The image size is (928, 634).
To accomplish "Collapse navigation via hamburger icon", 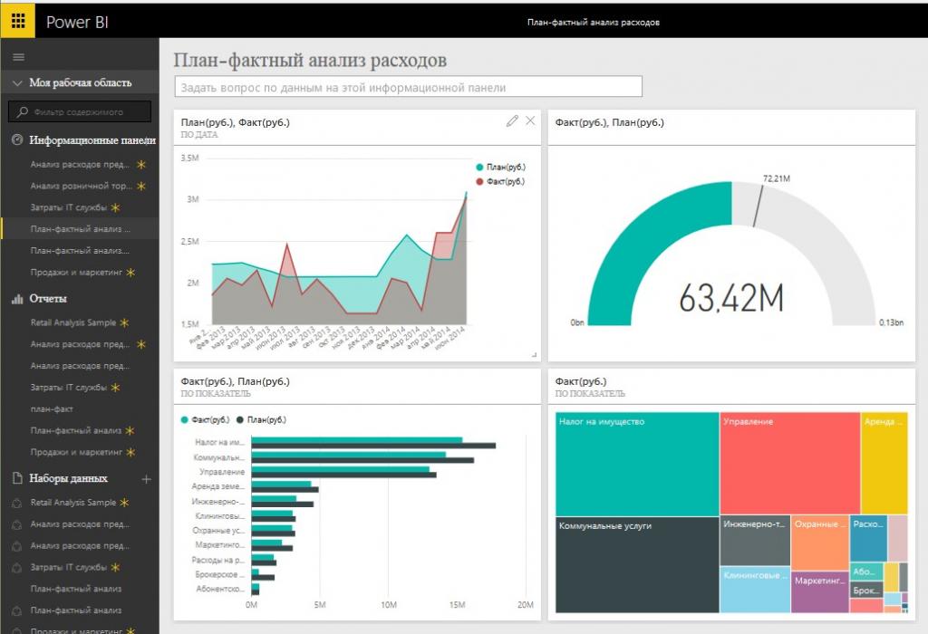I will [17, 56].
